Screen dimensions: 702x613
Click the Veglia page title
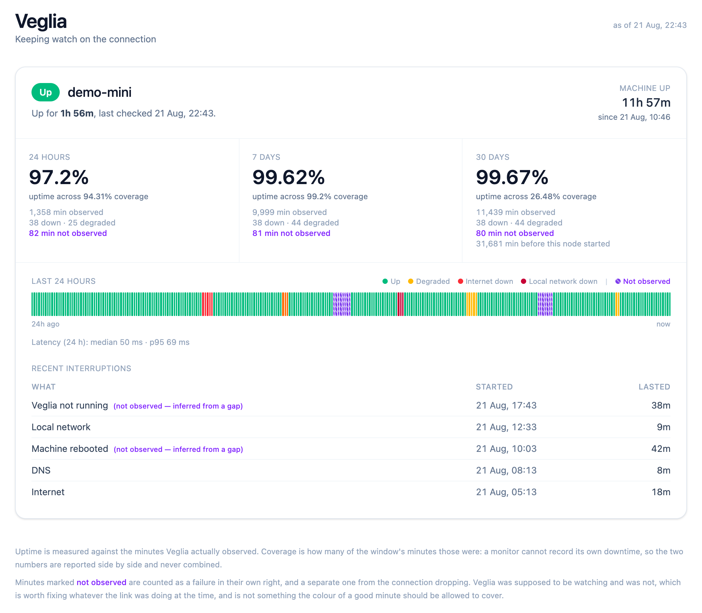[41, 21]
